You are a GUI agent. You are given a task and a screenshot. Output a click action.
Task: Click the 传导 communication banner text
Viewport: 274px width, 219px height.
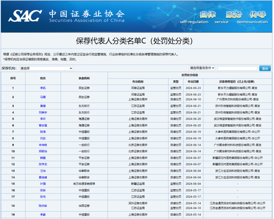coord(258,15)
